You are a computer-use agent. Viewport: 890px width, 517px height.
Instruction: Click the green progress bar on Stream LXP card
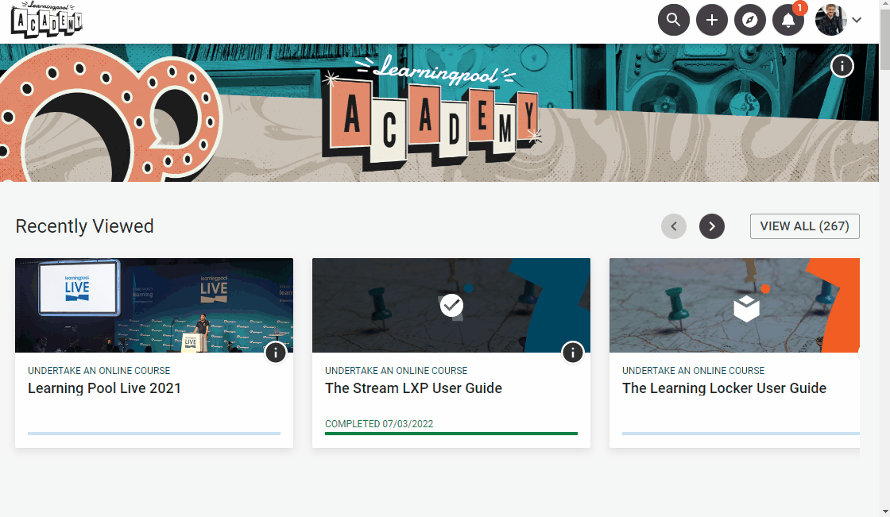[x=451, y=434]
